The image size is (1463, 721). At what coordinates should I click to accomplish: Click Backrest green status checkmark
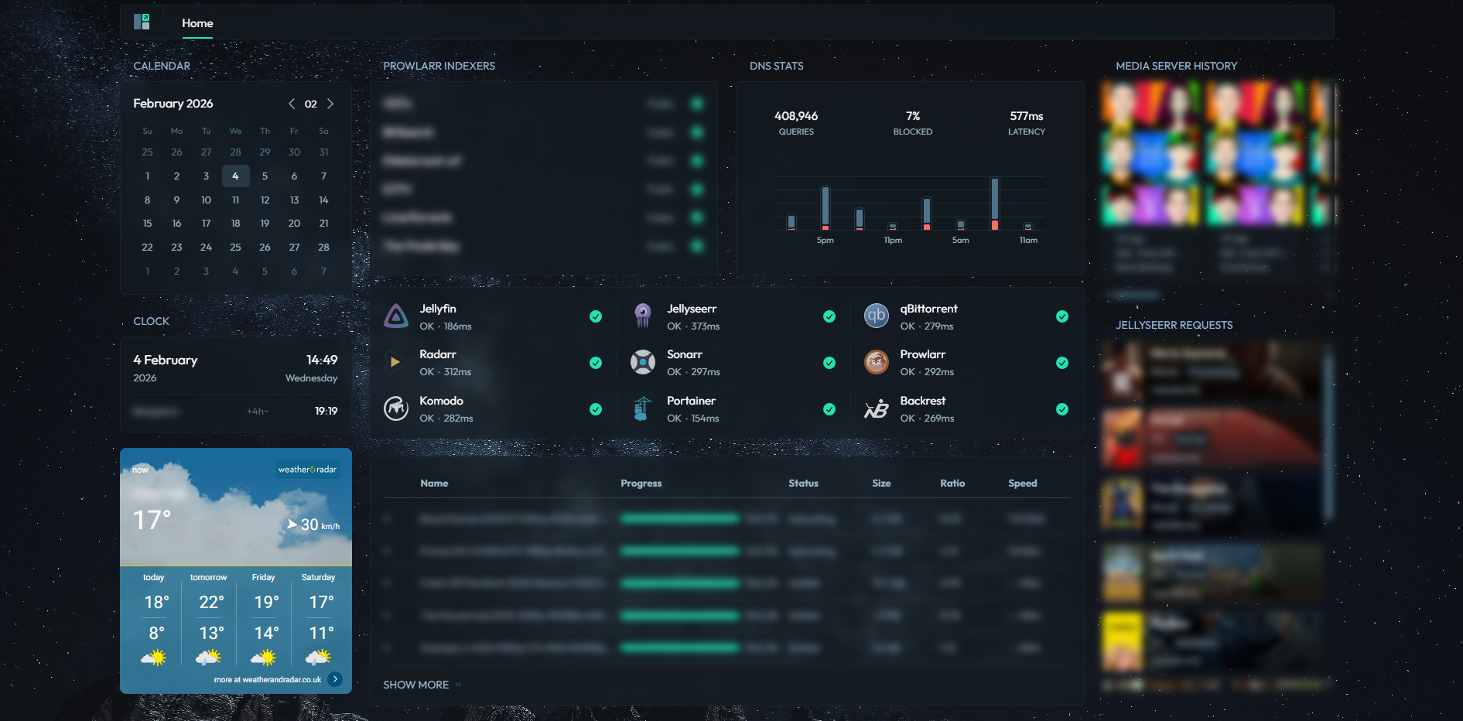1062,409
